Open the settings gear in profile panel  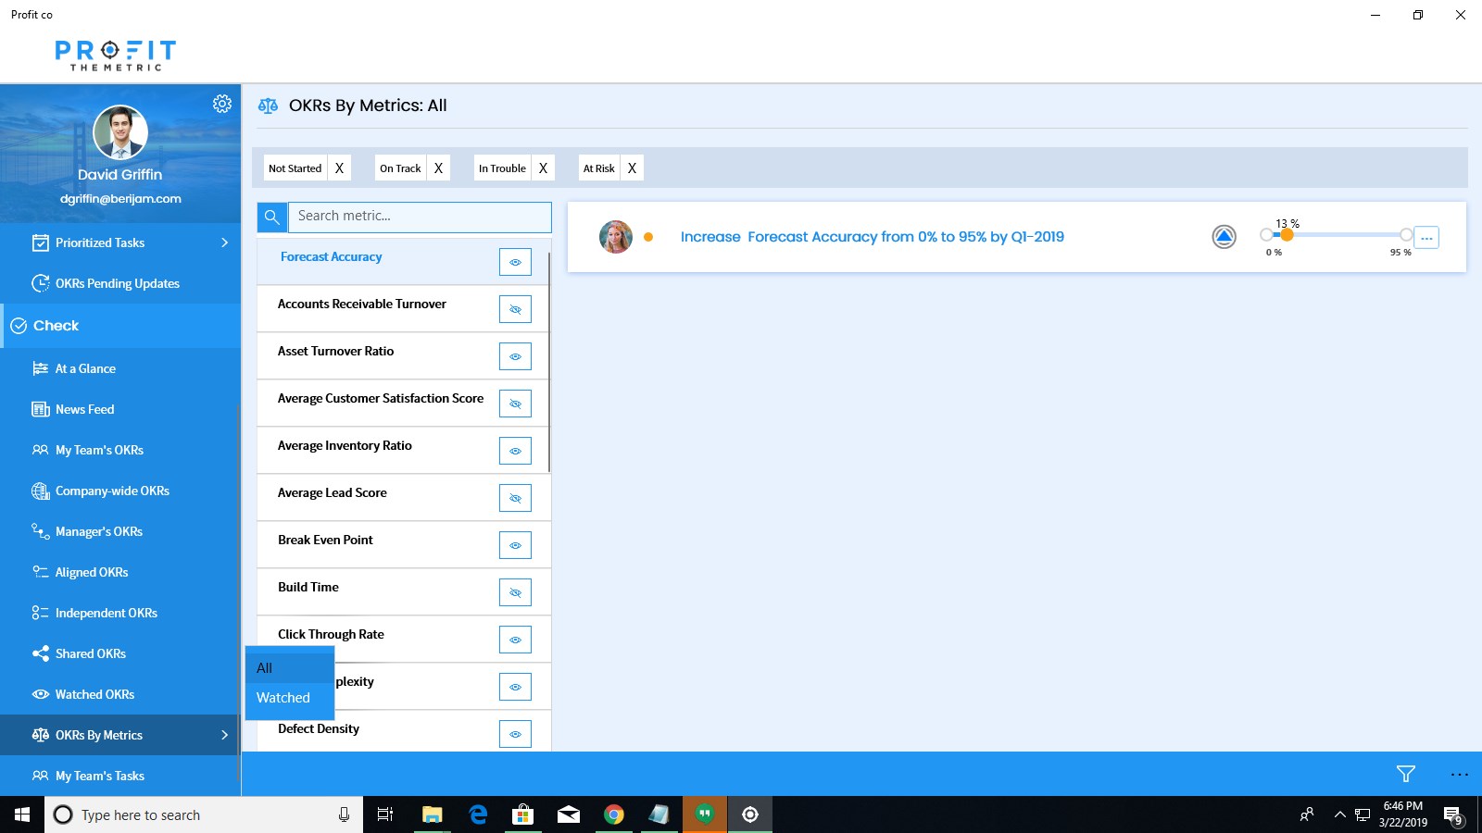tap(222, 104)
